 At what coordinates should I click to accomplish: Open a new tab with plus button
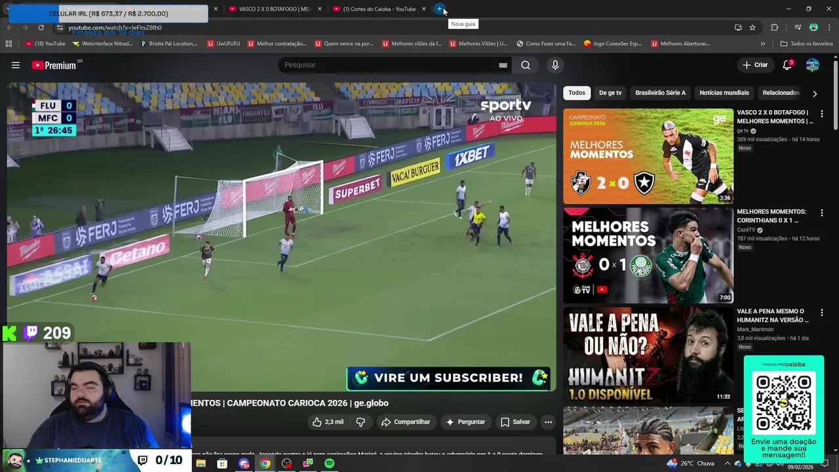pos(439,9)
